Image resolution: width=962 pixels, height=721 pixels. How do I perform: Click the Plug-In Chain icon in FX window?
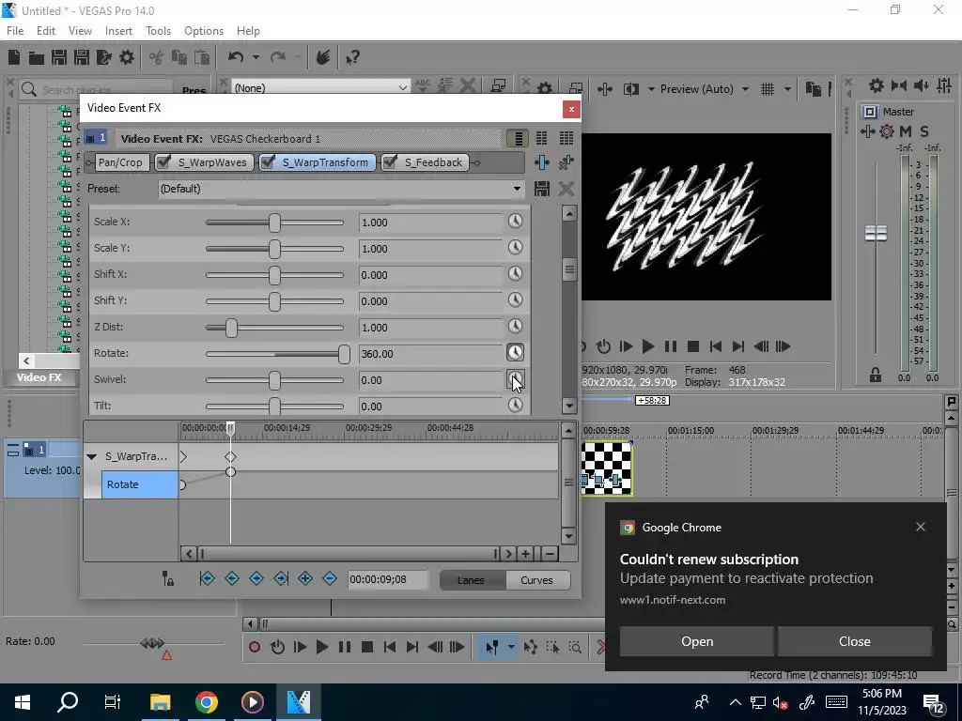click(x=542, y=162)
